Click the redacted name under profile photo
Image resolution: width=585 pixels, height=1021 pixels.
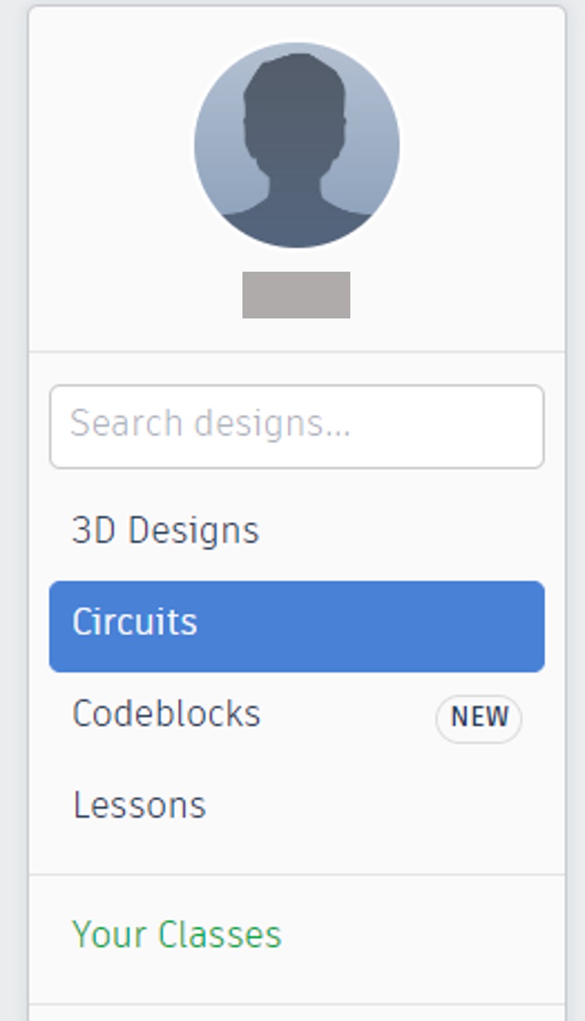pyautogui.click(x=296, y=295)
